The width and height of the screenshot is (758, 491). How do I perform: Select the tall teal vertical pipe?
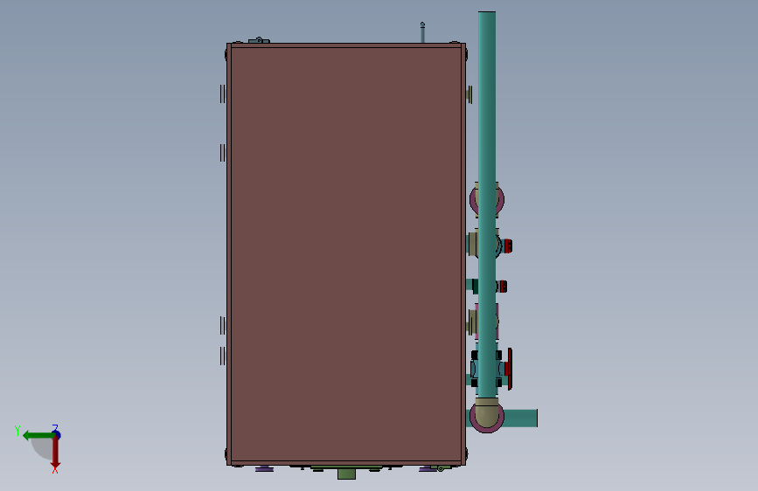pos(487,204)
